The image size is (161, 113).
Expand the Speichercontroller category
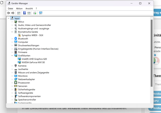[12, 100]
